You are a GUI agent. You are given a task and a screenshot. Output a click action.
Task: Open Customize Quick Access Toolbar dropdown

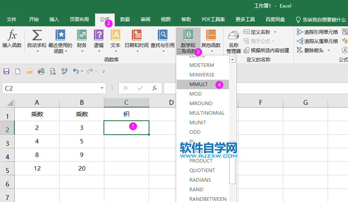pyautogui.click(x=103, y=71)
